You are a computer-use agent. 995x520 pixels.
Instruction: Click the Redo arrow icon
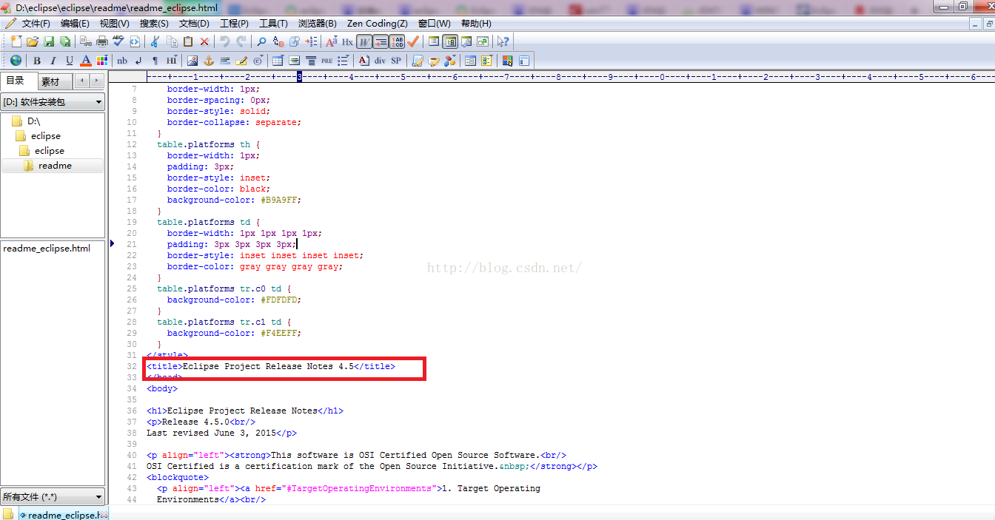[241, 41]
